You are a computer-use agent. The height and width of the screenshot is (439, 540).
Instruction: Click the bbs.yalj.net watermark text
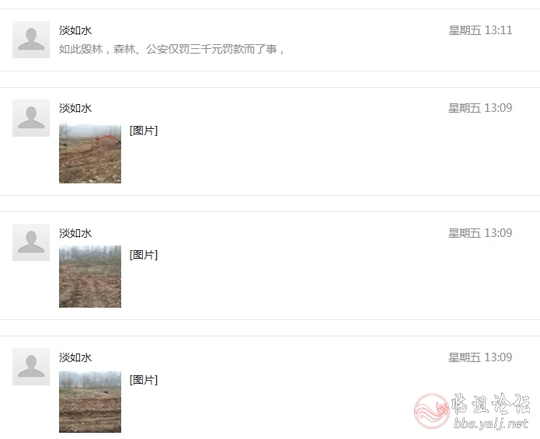coord(491,423)
